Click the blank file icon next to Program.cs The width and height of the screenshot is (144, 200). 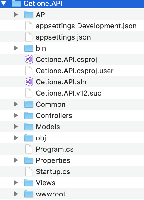(29, 149)
